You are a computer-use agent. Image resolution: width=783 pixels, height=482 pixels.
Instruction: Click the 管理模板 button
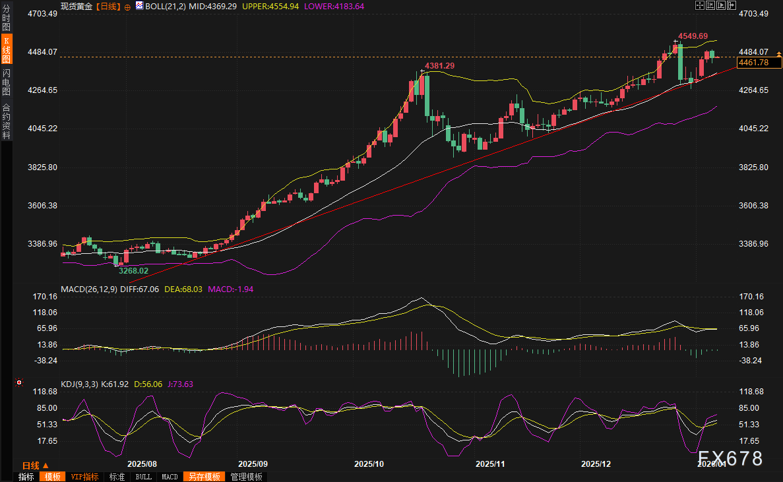tap(246, 477)
